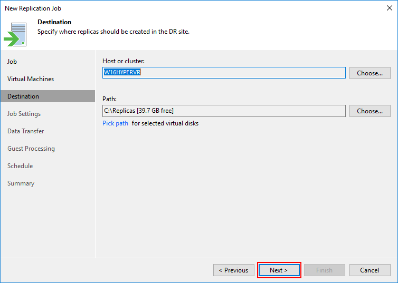Open the Pick path link

point(115,123)
